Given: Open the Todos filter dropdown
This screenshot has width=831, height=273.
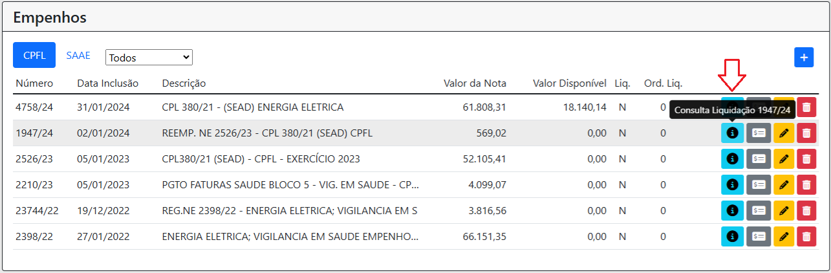Looking at the screenshot, I should (x=149, y=57).
